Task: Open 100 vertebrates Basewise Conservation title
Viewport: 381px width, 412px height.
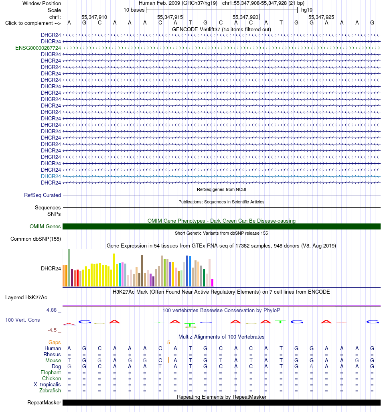Action: point(221,311)
